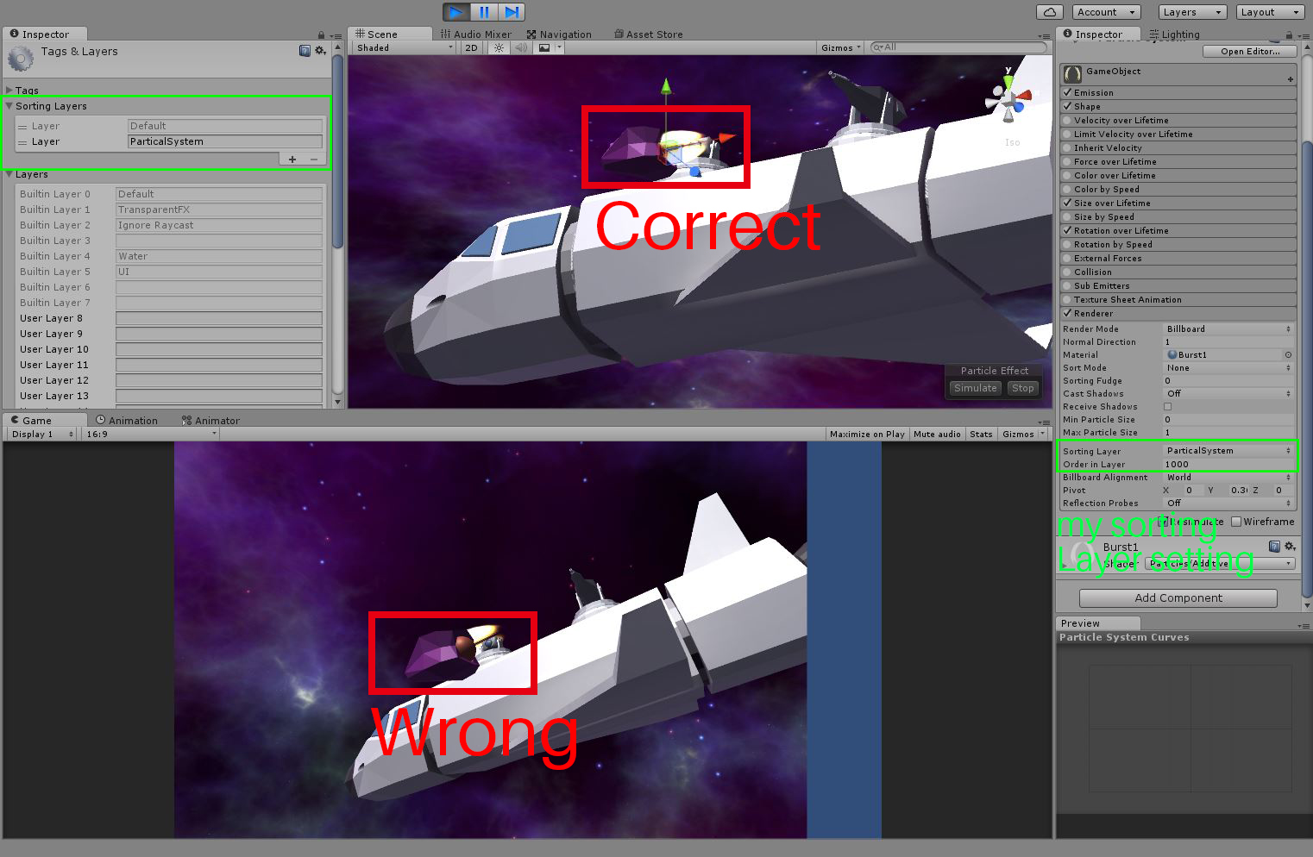Click the Pause button in the toolbar
Image resolution: width=1313 pixels, height=857 pixels.
(484, 12)
